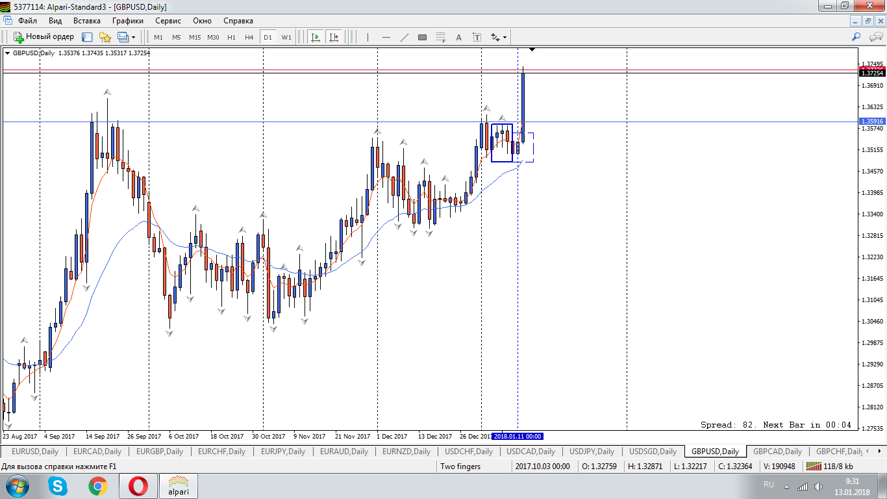Image resolution: width=887 pixels, height=499 pixels.
Task: Expand the profiles icon dropdown arrow
Action: [133, 38]
